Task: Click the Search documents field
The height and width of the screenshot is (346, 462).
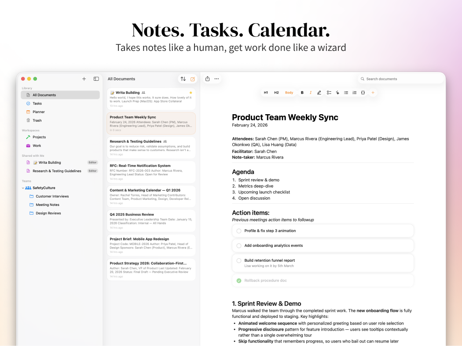Action: (400, 79)
